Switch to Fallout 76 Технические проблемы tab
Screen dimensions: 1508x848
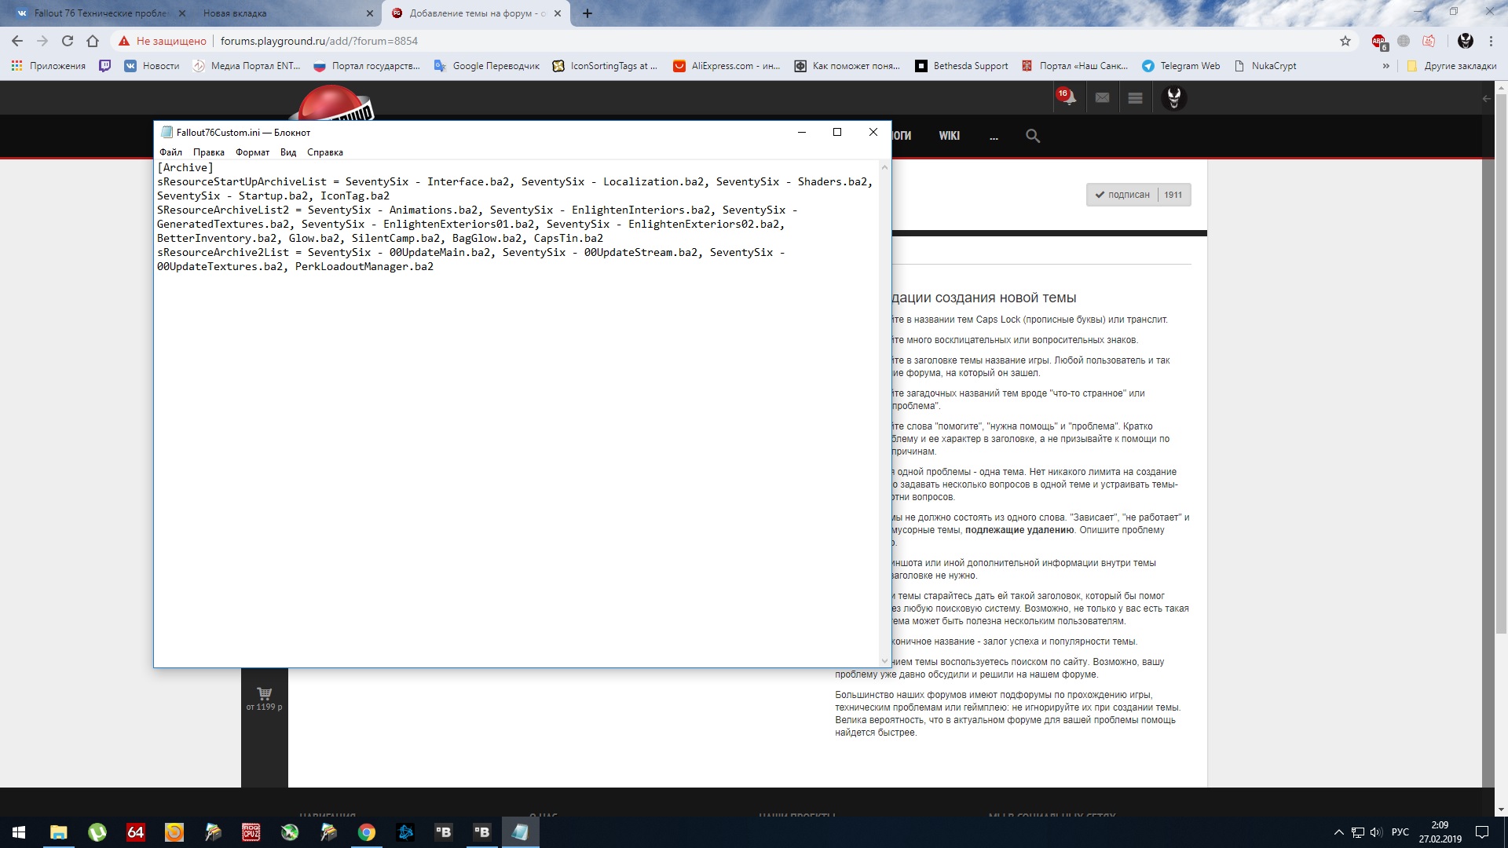tap(94, 13)
